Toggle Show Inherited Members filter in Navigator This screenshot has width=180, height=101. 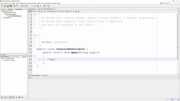(x=2, y=97)
